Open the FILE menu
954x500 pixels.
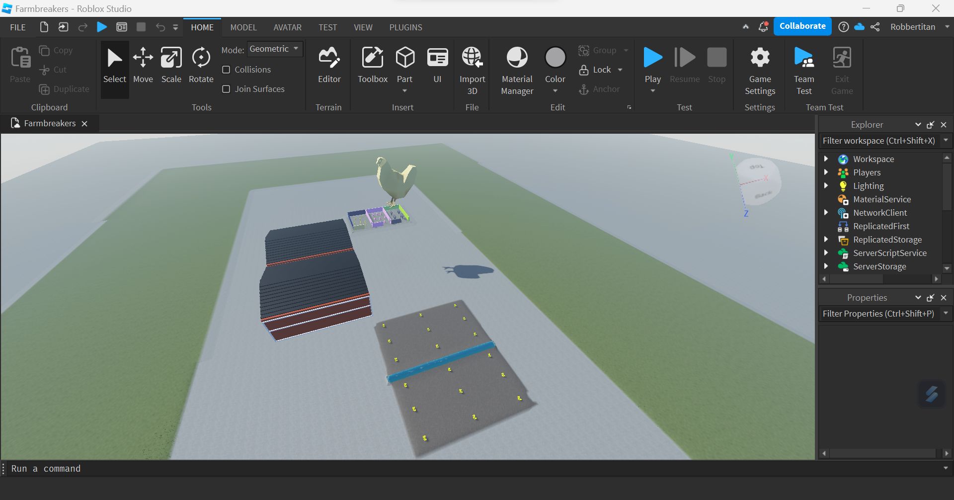click(x=18, y=27)
